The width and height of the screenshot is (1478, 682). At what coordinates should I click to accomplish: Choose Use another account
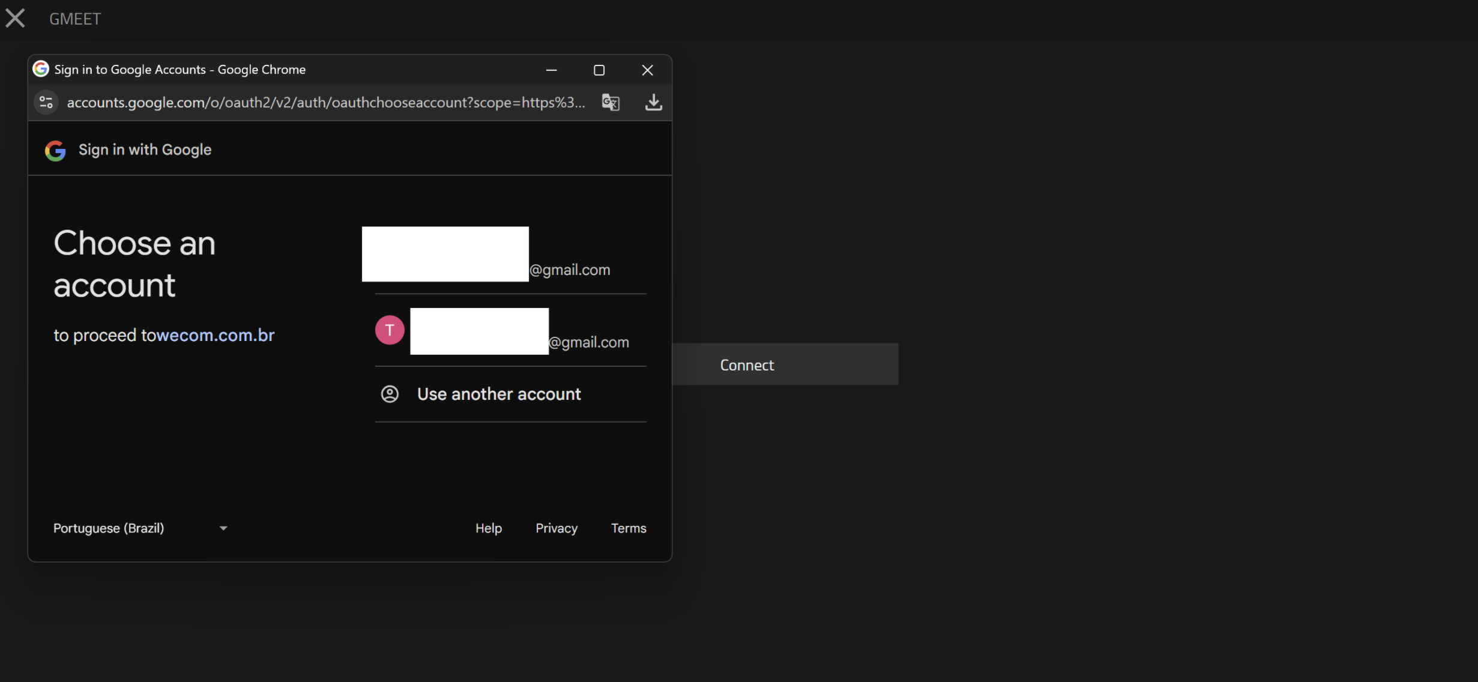[x=499, y=394]
